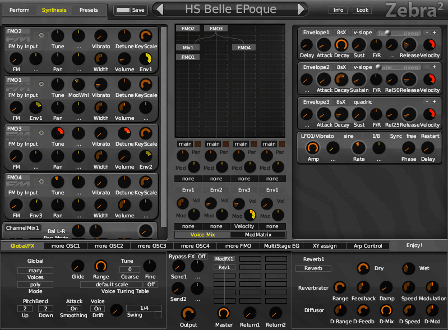Image resolution: width=448 pixels, height=330 pixels.
Task: Click the Save button
Action: coord(131,10)
